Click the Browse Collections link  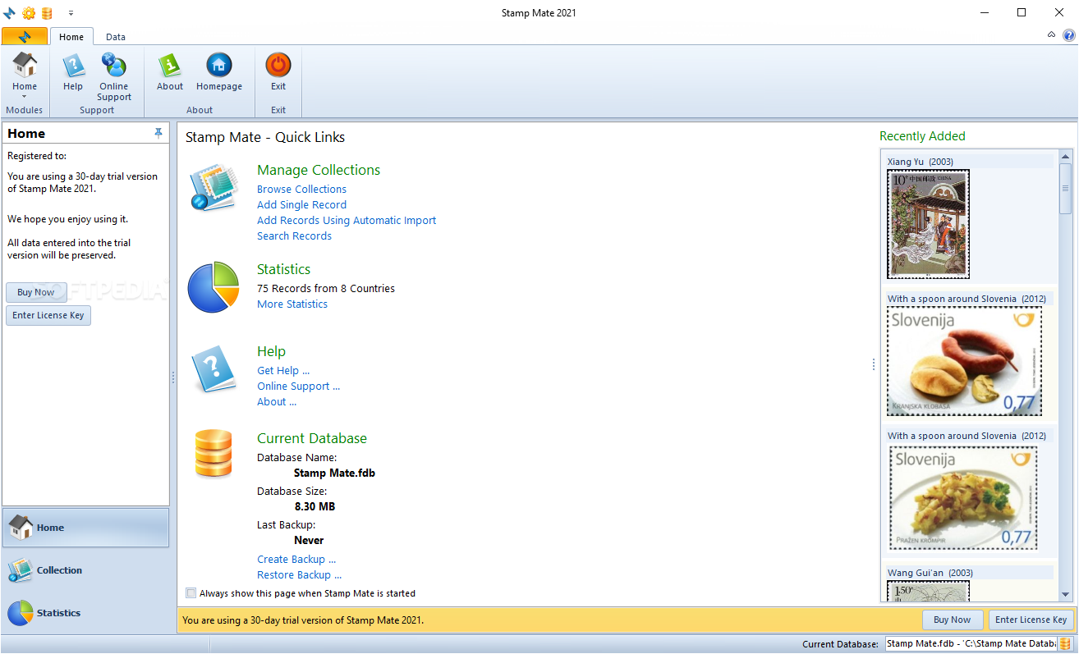(x=301, y=189)
